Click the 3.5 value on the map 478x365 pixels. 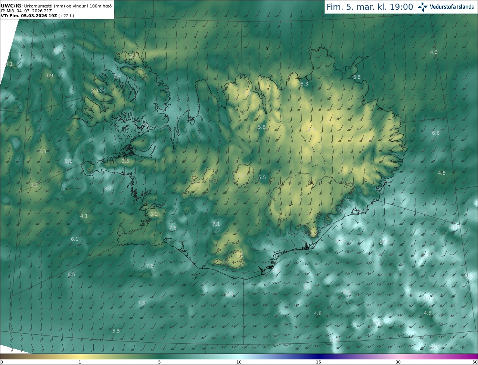tap(125, 161)
